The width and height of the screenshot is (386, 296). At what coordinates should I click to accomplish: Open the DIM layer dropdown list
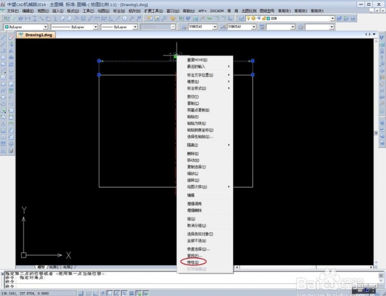tap(332, 18)
